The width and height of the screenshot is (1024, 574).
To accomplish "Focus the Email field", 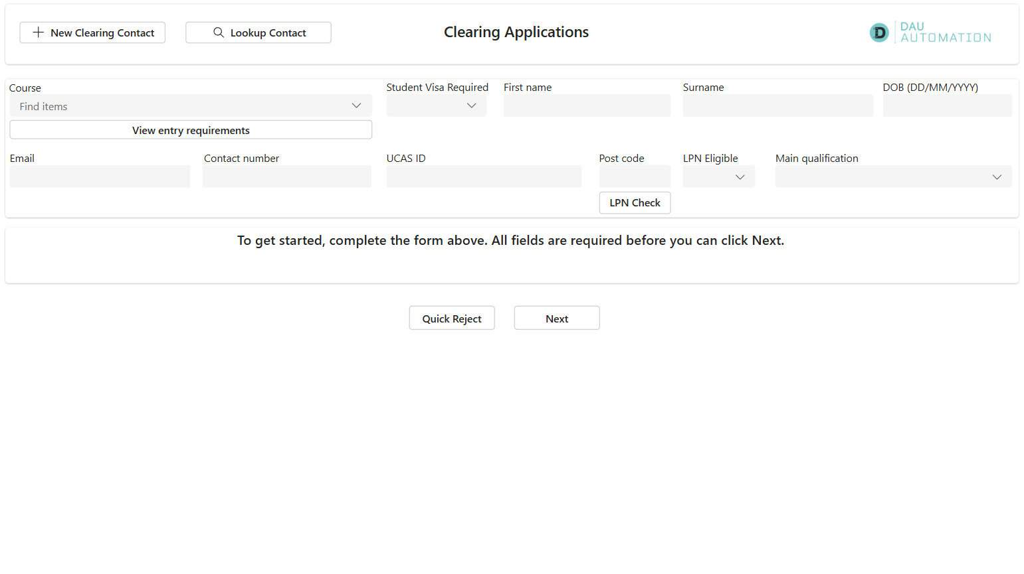I will point(100,176).
